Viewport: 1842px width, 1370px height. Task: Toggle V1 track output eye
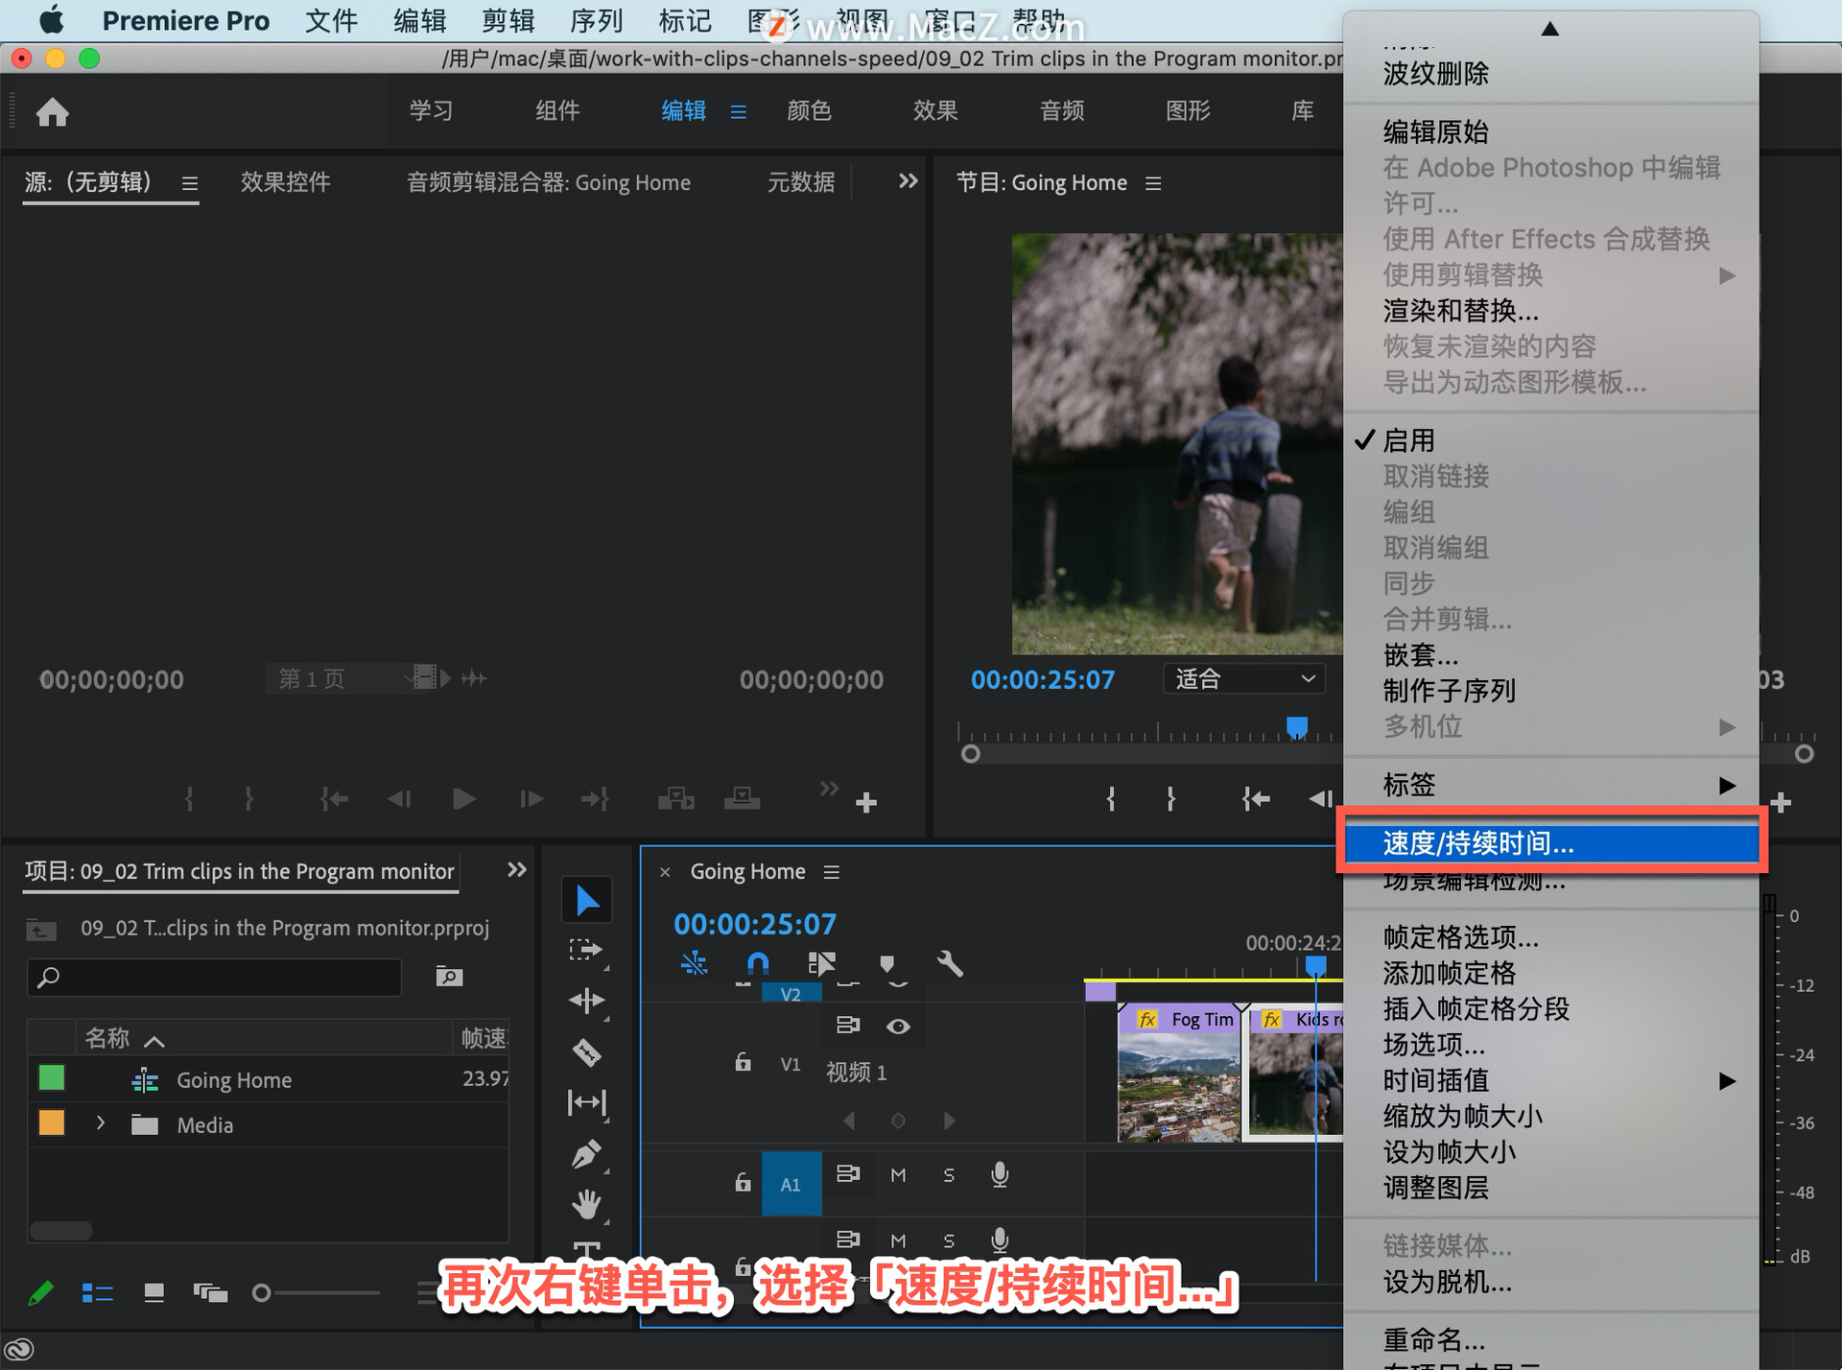pos(898,1027)
